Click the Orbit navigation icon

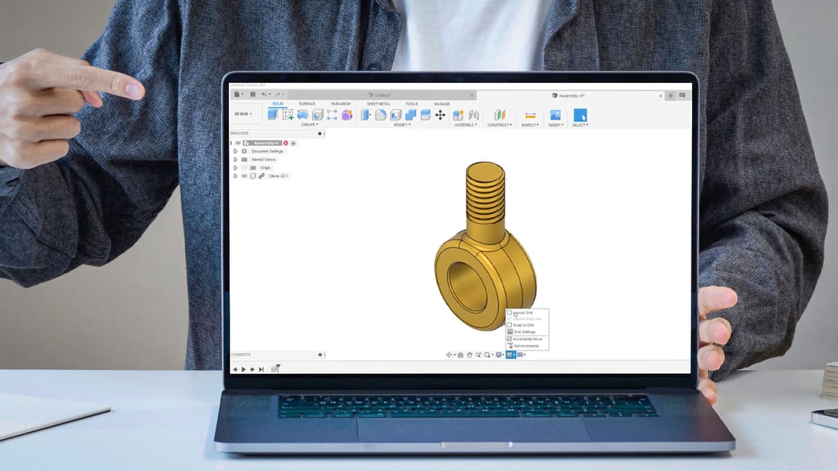tap(449, 354)
